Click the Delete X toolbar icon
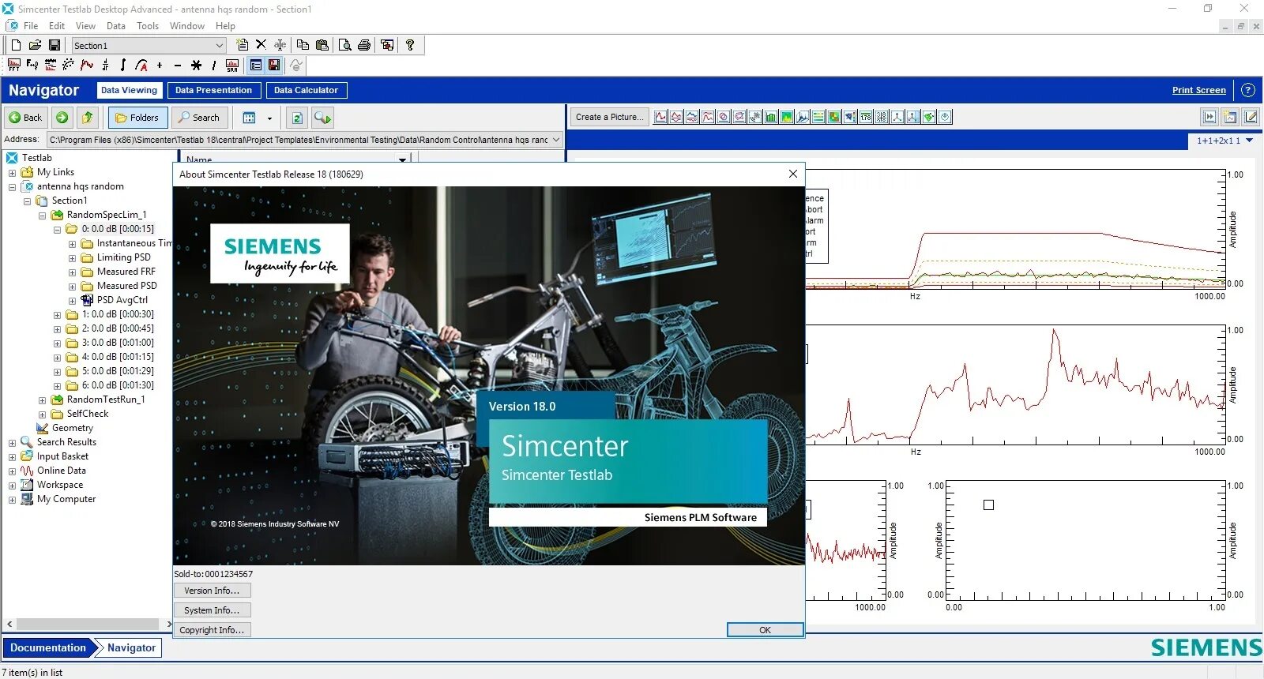Viewport: 1264px width, 679px height. 261,45
